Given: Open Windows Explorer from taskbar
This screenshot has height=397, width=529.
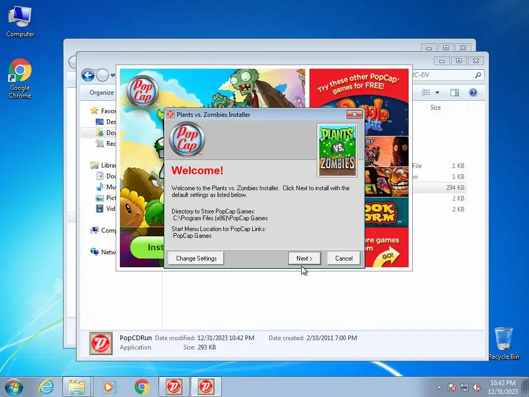Looking at the screenshot, I should click(76, 387).
